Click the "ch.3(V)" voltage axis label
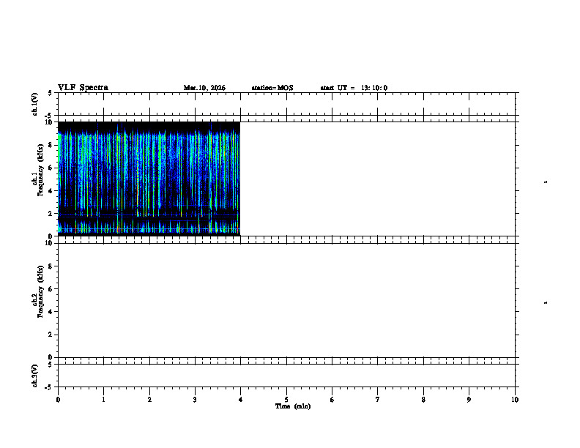The height and width of the screenshot is (448, 580). point(34,376)
